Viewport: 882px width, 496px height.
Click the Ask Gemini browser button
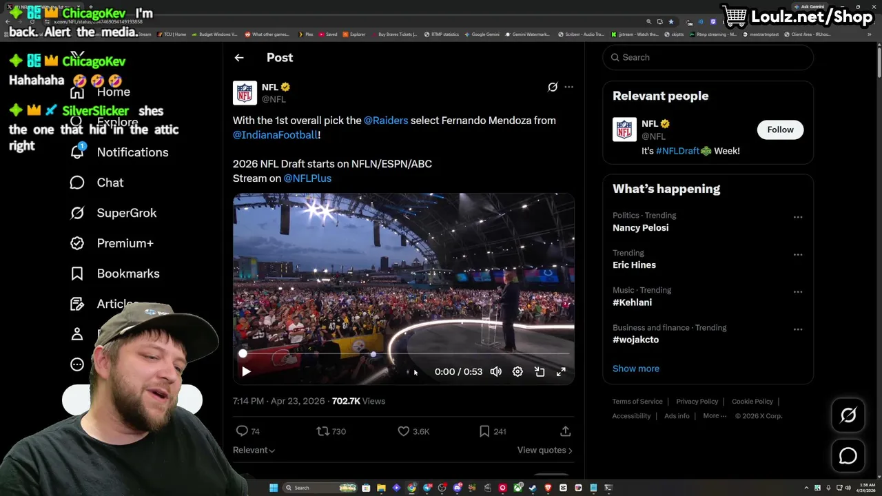(809, 7)
